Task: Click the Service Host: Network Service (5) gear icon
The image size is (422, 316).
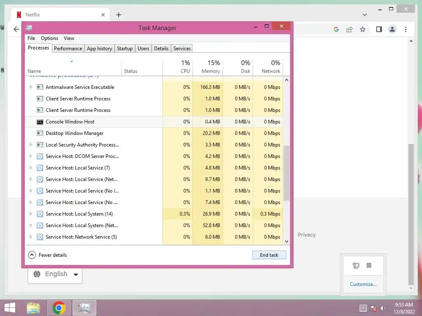Action: [x=40, y=237]
